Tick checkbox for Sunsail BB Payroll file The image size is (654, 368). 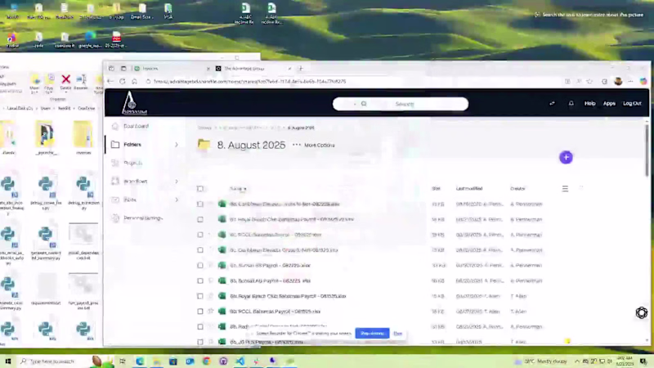(200, 265)
